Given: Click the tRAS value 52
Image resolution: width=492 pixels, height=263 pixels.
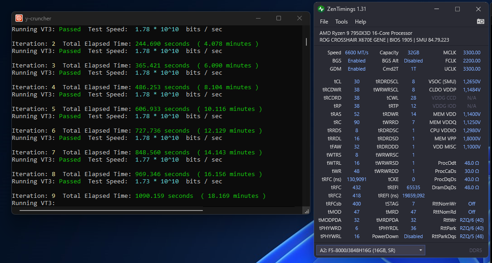Looking at the screenshot, I should click(357, 114).
